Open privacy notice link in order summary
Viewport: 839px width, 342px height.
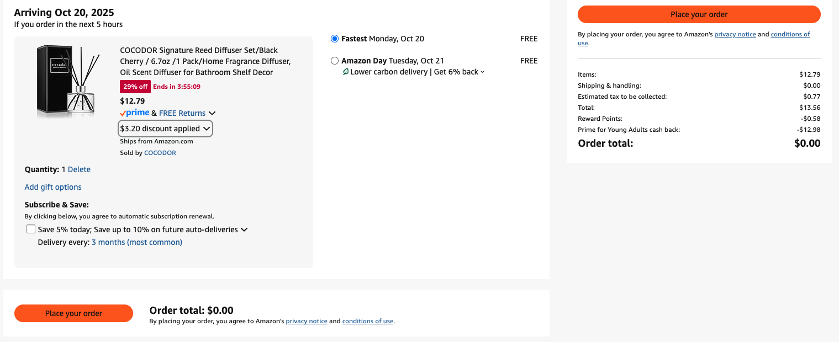[735, 34]
